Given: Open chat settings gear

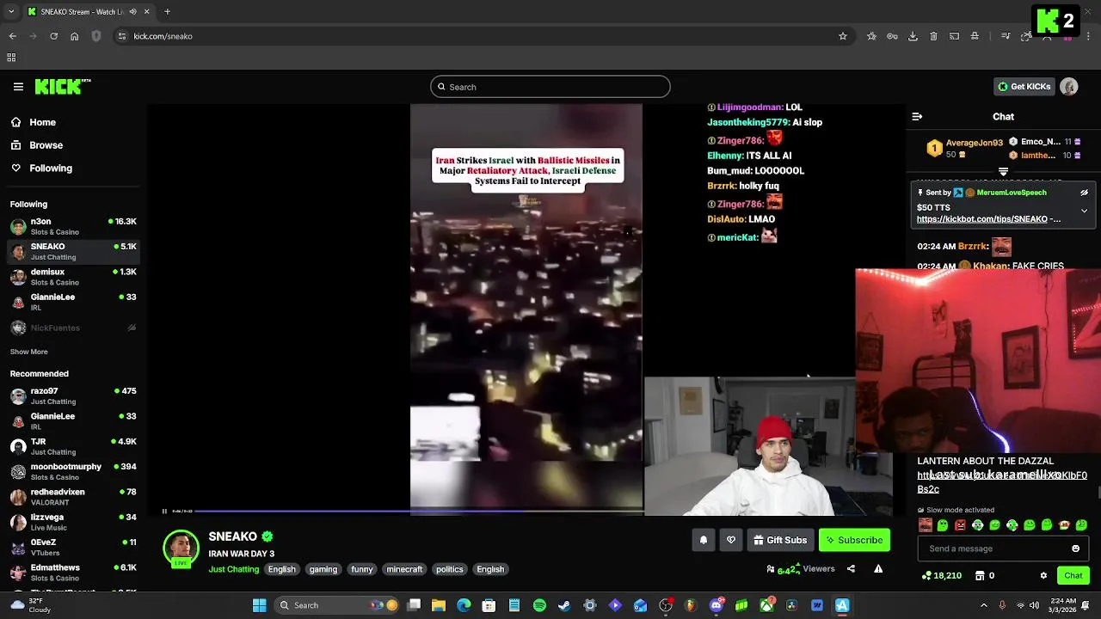Looking at the screenshot, I should [1043, 576].
